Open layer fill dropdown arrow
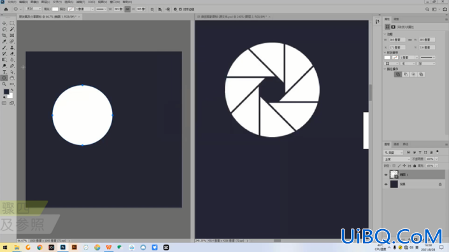This screenshot has height=252, width=449. [x=436, y=165]
